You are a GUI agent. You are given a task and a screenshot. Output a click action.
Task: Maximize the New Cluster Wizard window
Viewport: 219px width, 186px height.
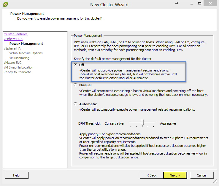[200, 3]
